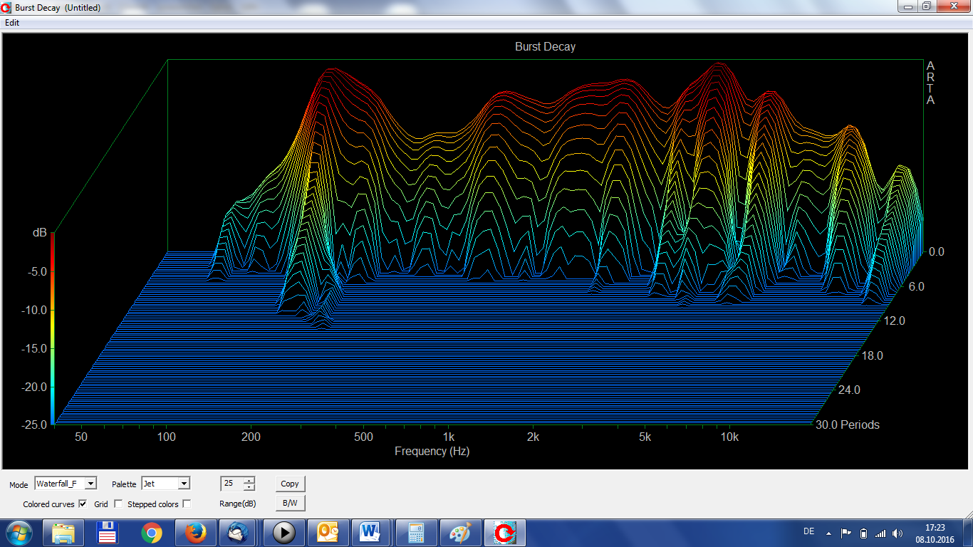Enable the Grid checkbox

pyautogui.click(x=118, y=504)
